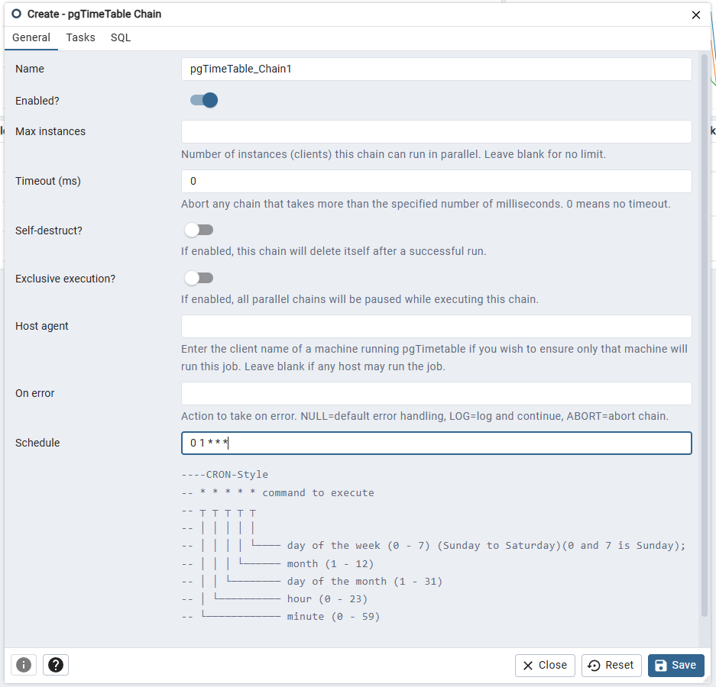Enable the Exclusive execution? switch
The image size is (716, 687).
(x=199, y=278)
